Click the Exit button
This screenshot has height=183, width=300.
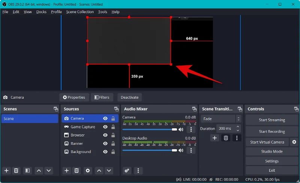coord(272,170)
